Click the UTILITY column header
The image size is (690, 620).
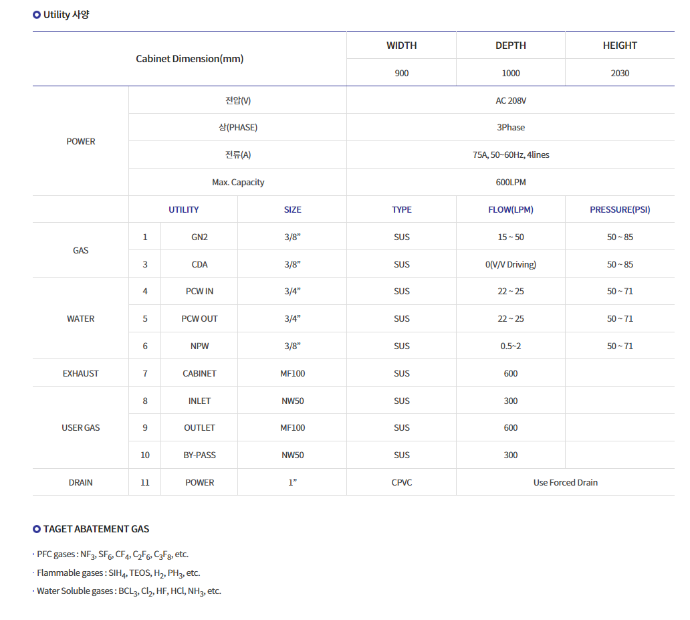point(183,209)
